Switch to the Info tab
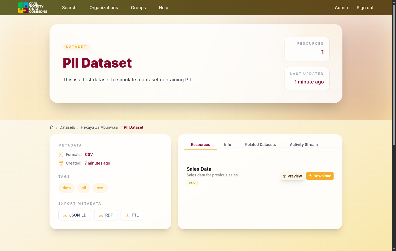Image resolution: width=396 pixels, height=251 pixels. 227,145
